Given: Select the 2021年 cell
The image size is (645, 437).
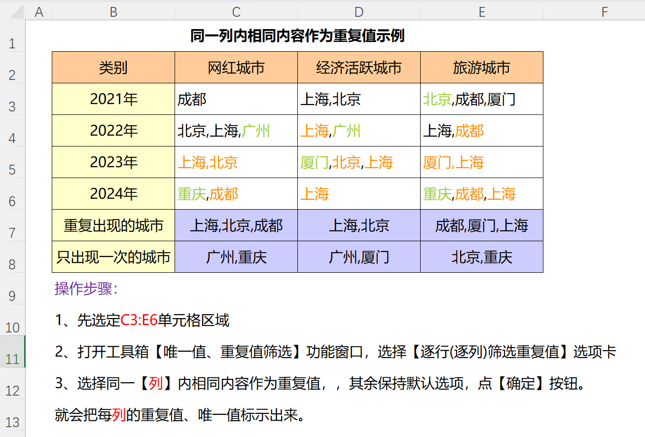Looking at the screenshot, I should [113, 99].
